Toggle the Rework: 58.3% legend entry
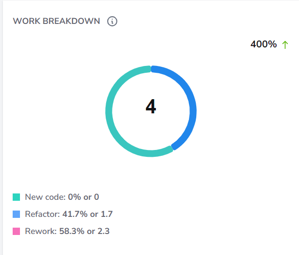The width and height of the screenshot is (299, 255). (x=61, y=231)
